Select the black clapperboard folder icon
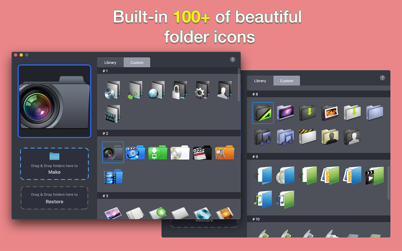 click(x=202, y=152)
